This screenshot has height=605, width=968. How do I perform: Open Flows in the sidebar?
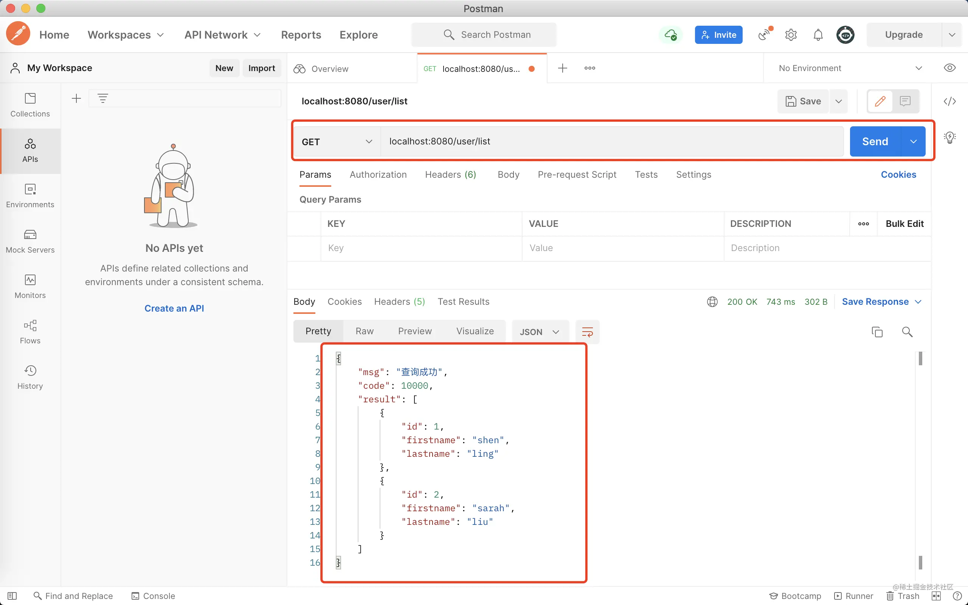[30, 332]
